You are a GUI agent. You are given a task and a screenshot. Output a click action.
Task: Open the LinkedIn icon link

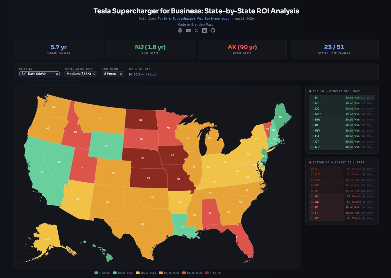click(205, 30)
